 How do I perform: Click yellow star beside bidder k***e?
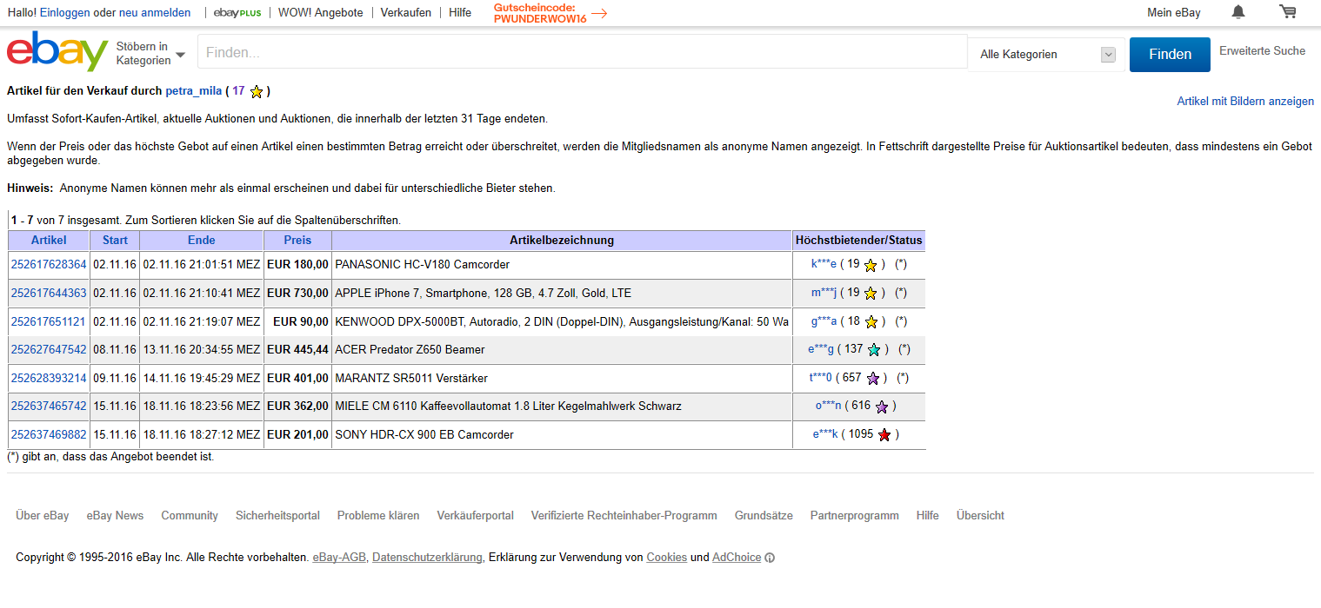point(871,265)
